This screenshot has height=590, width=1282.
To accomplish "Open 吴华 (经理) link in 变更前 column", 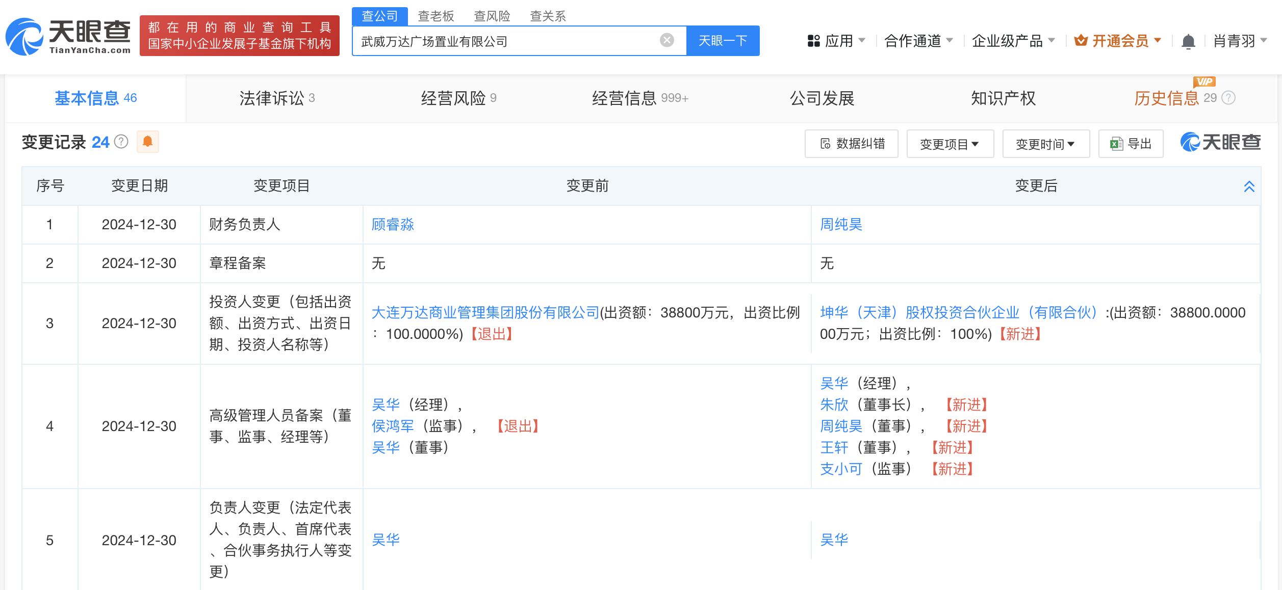I will click(x=386, y=405).
